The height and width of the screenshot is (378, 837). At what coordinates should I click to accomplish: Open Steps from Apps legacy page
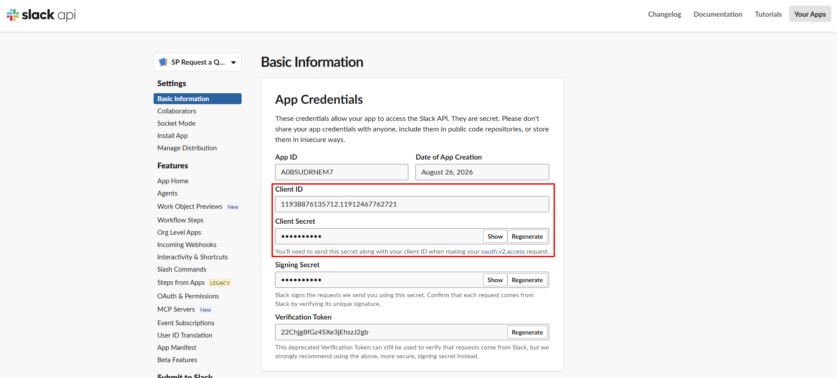181,283
